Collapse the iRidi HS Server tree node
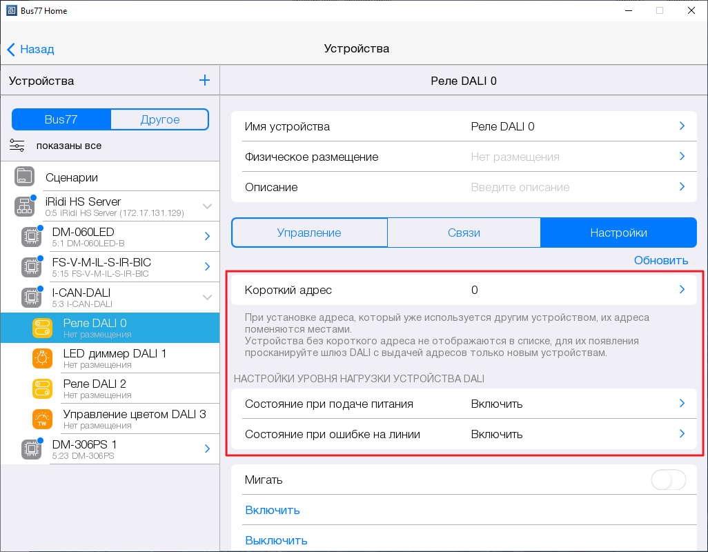The image size is (708, 552). coord(207,206)
